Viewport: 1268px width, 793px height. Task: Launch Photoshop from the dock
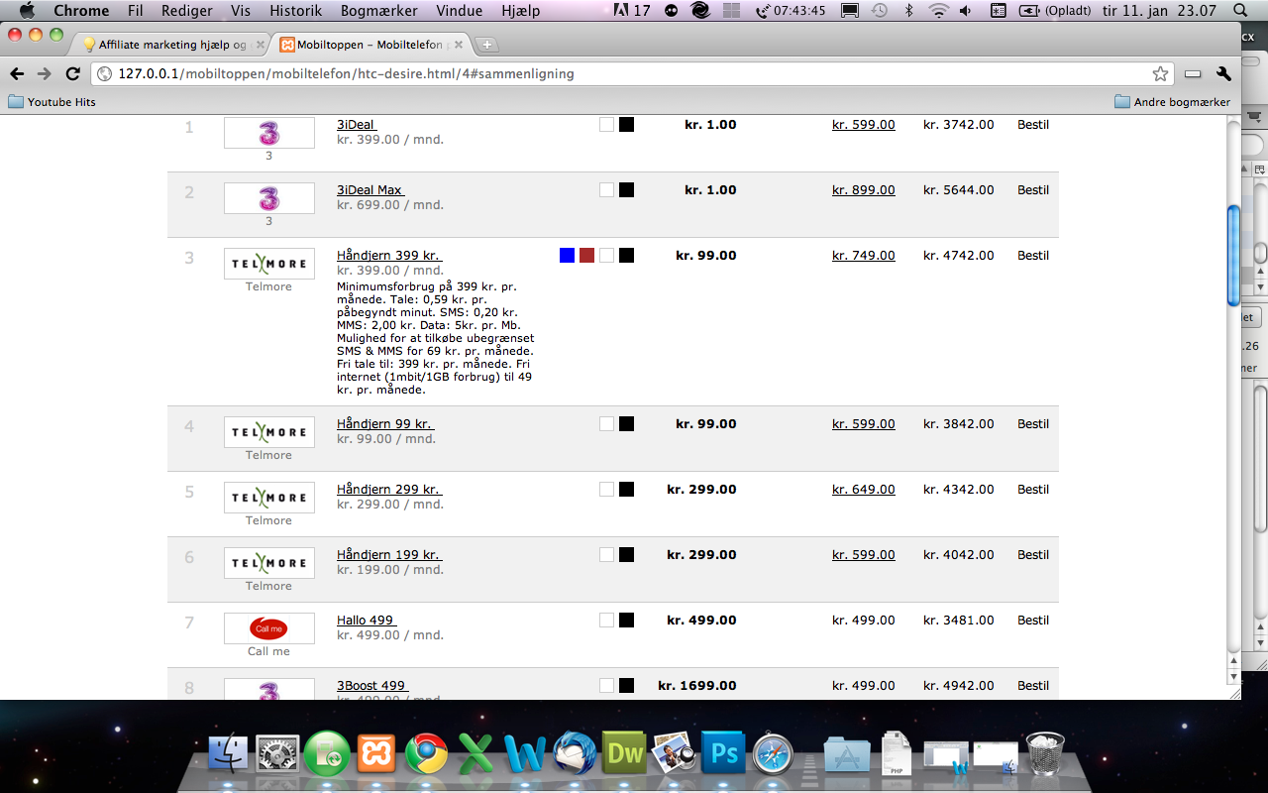tap(723, 754)
